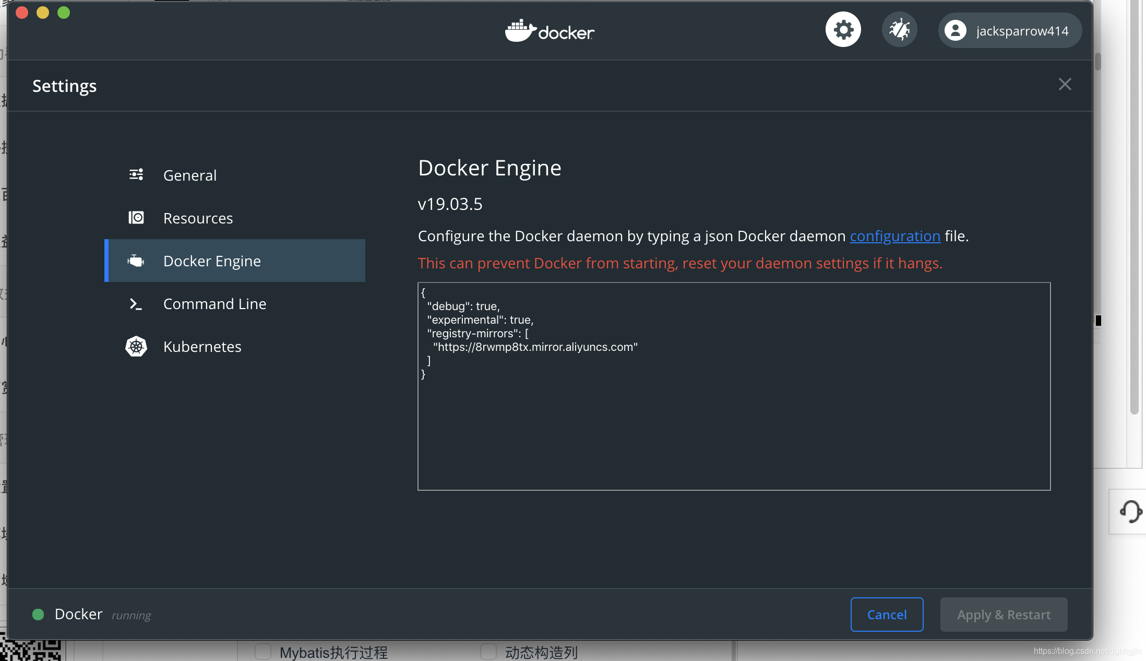1146x661 pixels.
Task: Click the headset support icon in background window
Action: (x=1130, y=512)
